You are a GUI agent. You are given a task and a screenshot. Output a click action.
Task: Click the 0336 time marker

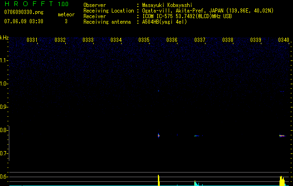click(x=172, y=40)
